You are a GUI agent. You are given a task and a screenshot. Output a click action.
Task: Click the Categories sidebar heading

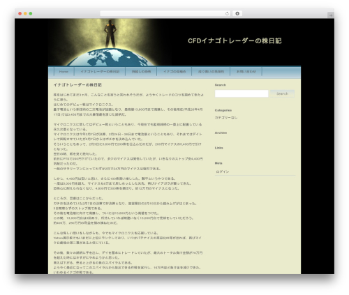pos(223,110)
